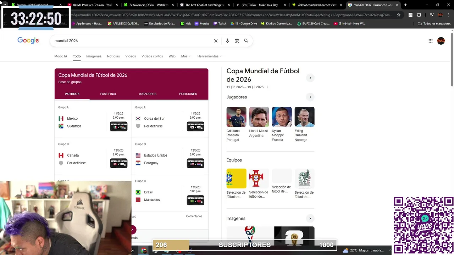Click the magnifying glass search icon
The image size is (454, 255).
[246, 41]
